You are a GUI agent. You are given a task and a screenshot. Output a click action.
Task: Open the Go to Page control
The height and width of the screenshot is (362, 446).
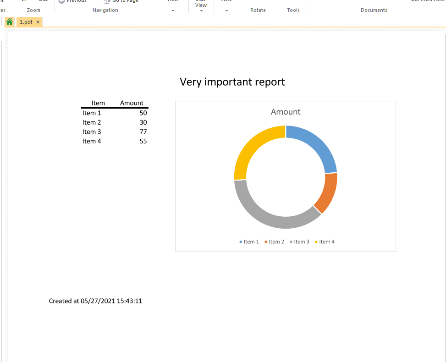tap(121, 1)
